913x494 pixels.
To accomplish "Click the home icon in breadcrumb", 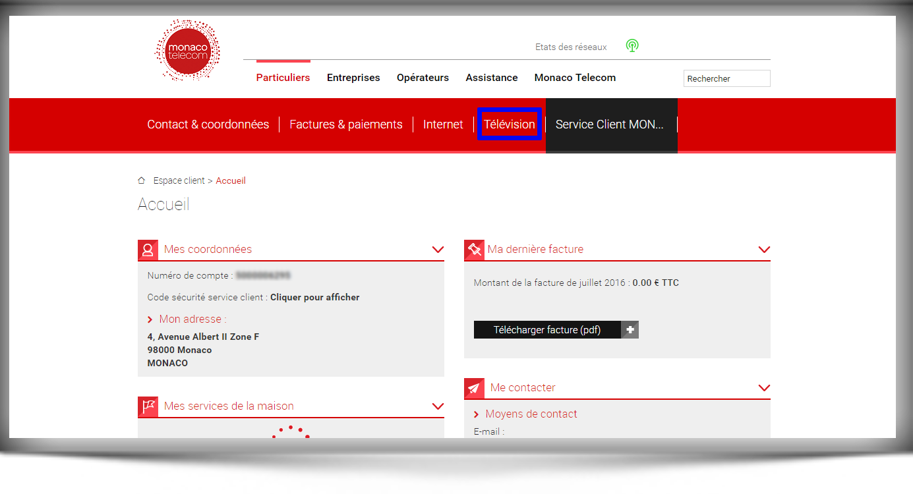I will pos(141,180).
